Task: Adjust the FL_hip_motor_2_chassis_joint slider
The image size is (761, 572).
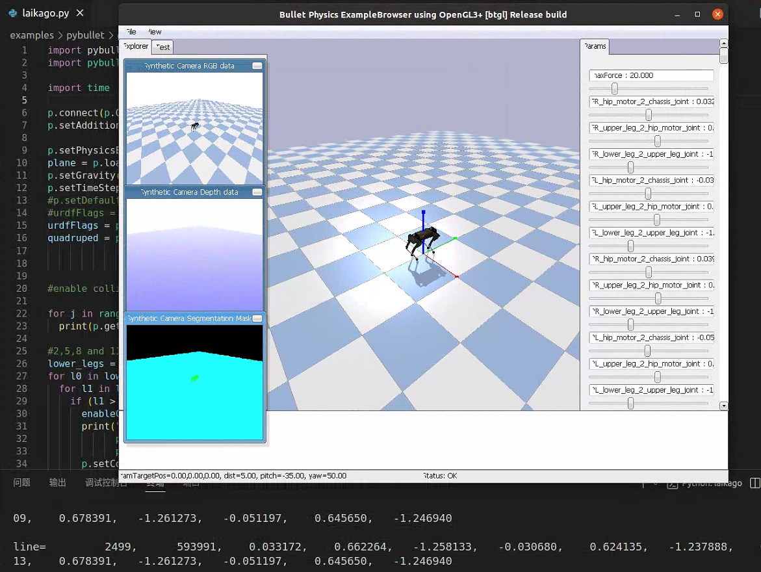Action: [x=648, y=194]
